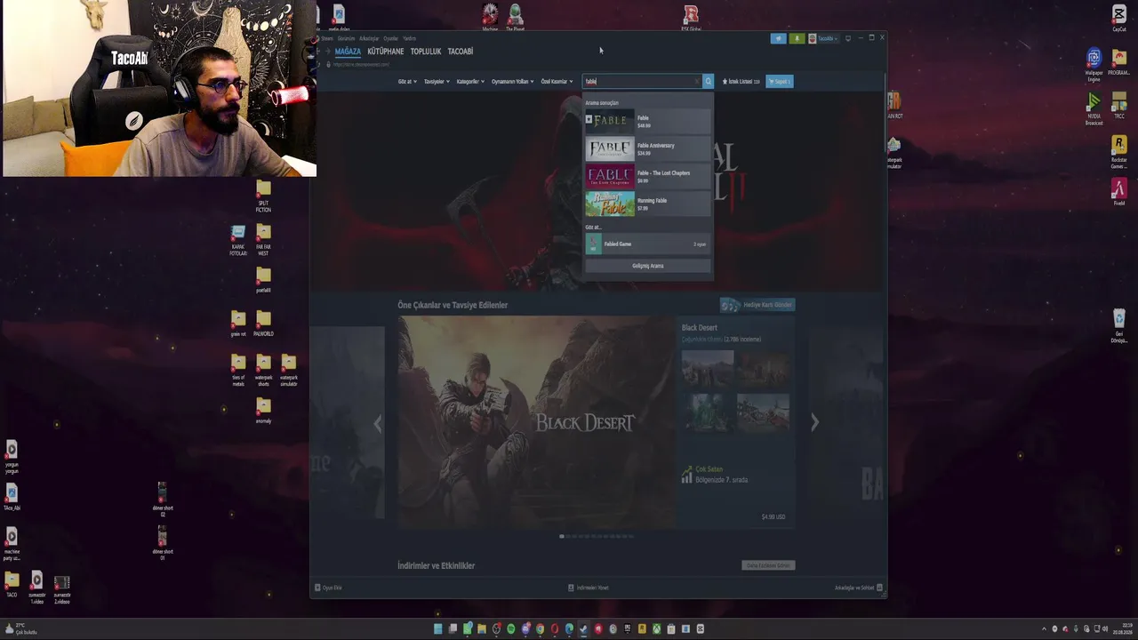Image resolution: width=1138 pixels, height=640 pixels.
Task: Expand the Tavsiyeler dropdown menu
Action: (437, 81)
